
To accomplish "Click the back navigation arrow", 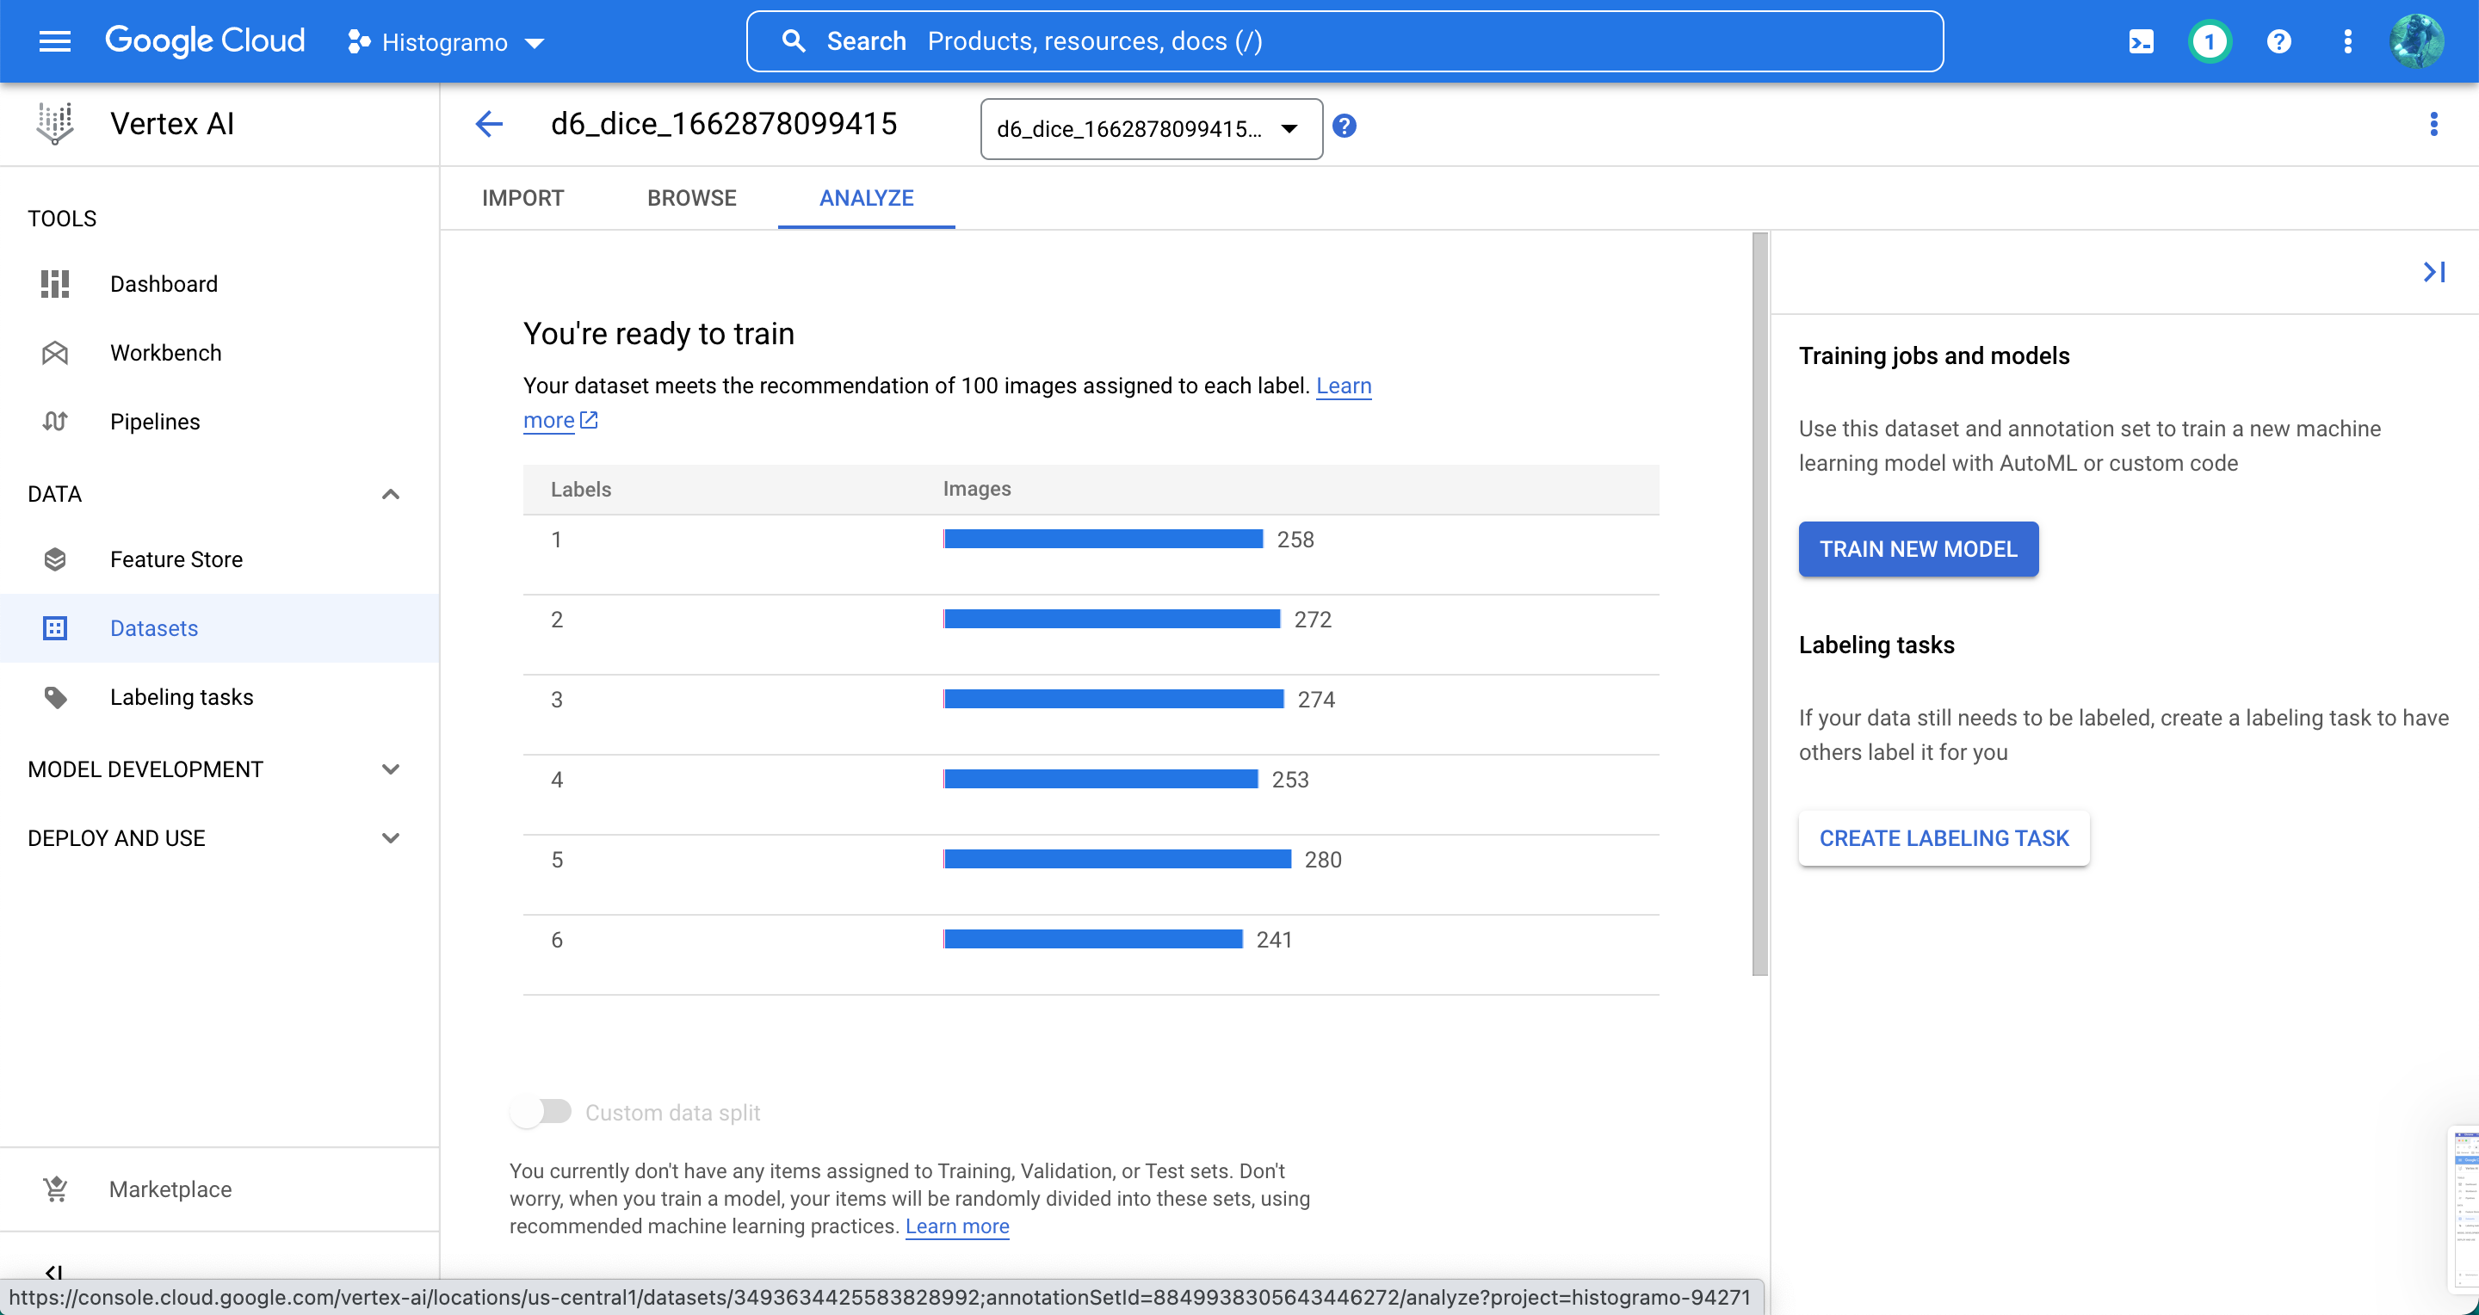I will coord(489,125).
